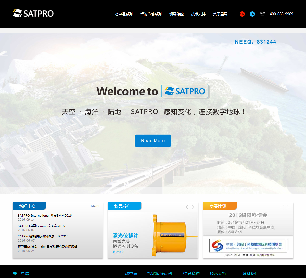Open footer 联系我们 link
Screen dimensions: 306x278
click(x=250, y=274)
